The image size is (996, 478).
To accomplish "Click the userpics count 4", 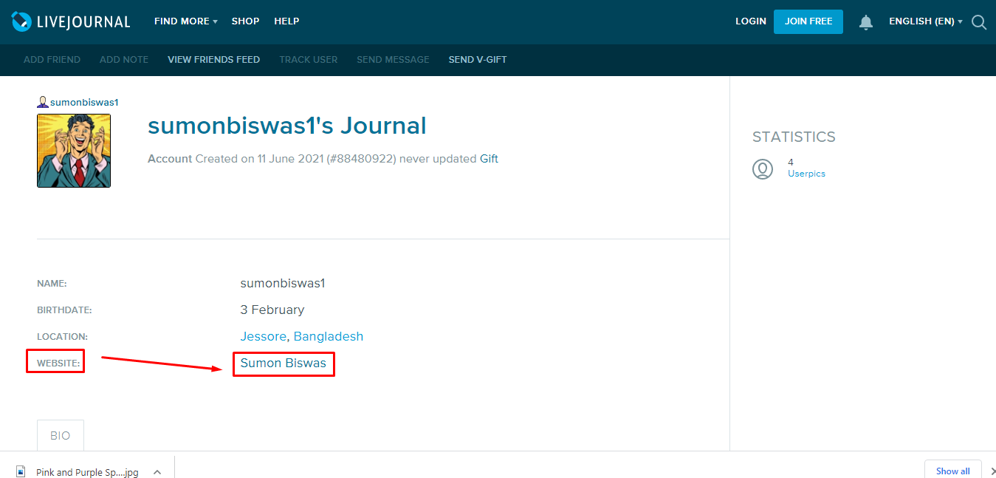I will click(791, 163).
